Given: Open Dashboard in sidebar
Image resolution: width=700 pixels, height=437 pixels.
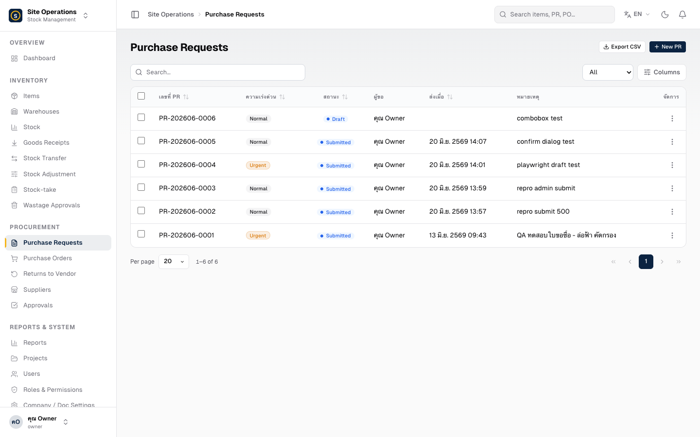Looking at the screenshot, I should point(58,58).
